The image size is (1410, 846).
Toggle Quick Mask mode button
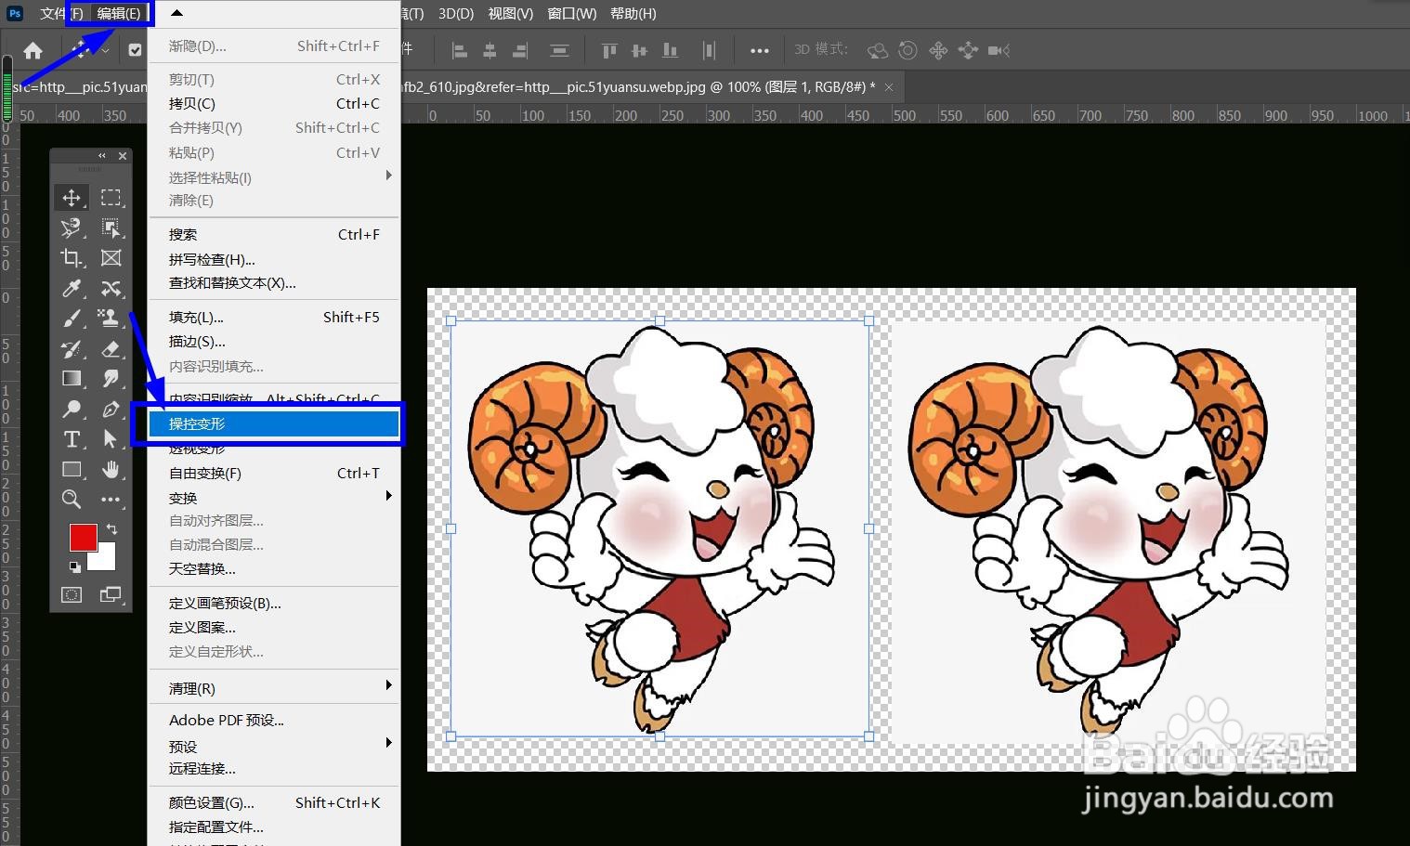pos(72,594)
